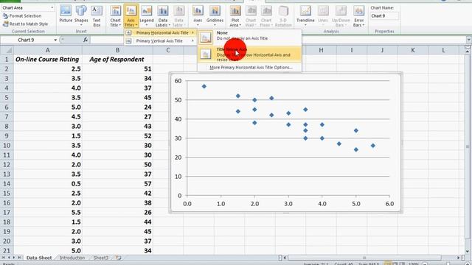Click the Chart Floor icon
The image size is (472, 265).
(266, 16)
